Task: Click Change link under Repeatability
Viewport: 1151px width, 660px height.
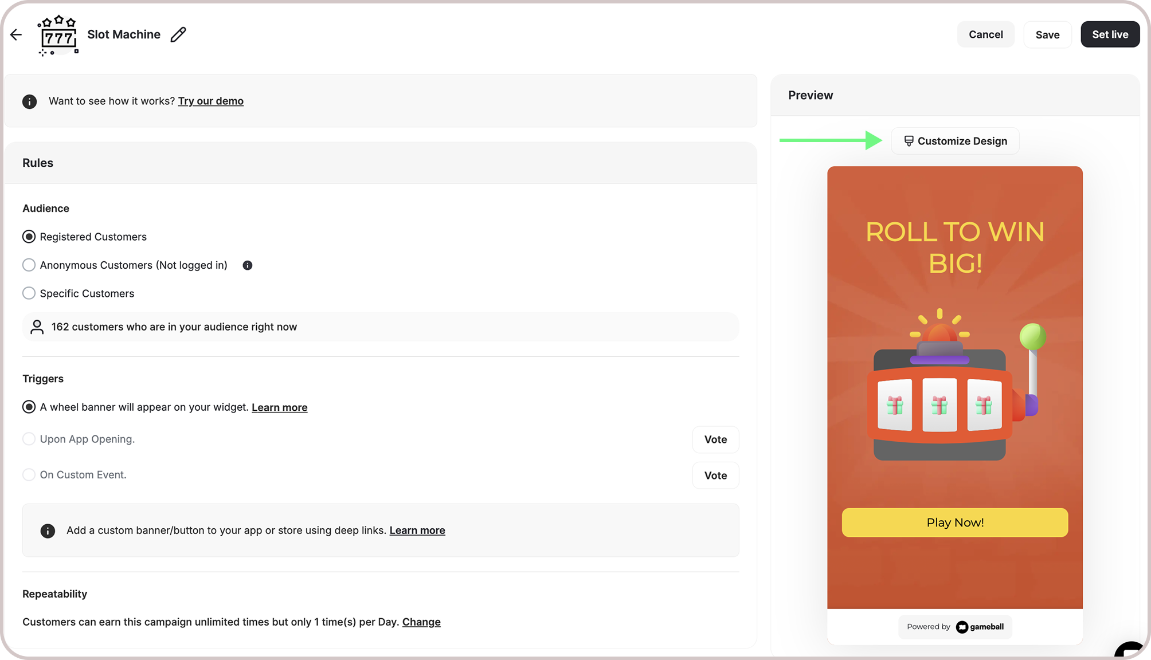Action: tap(421, 622)
